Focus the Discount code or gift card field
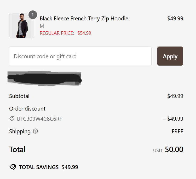This screenshot has height=179, width=196. point(80,56)
